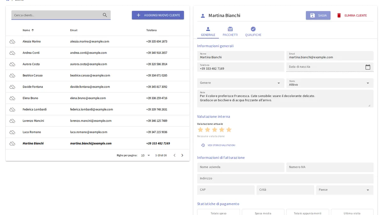Click the cloud-off icon beside Andrea Conti
The image size is (383, 215).
click(12, 53)
